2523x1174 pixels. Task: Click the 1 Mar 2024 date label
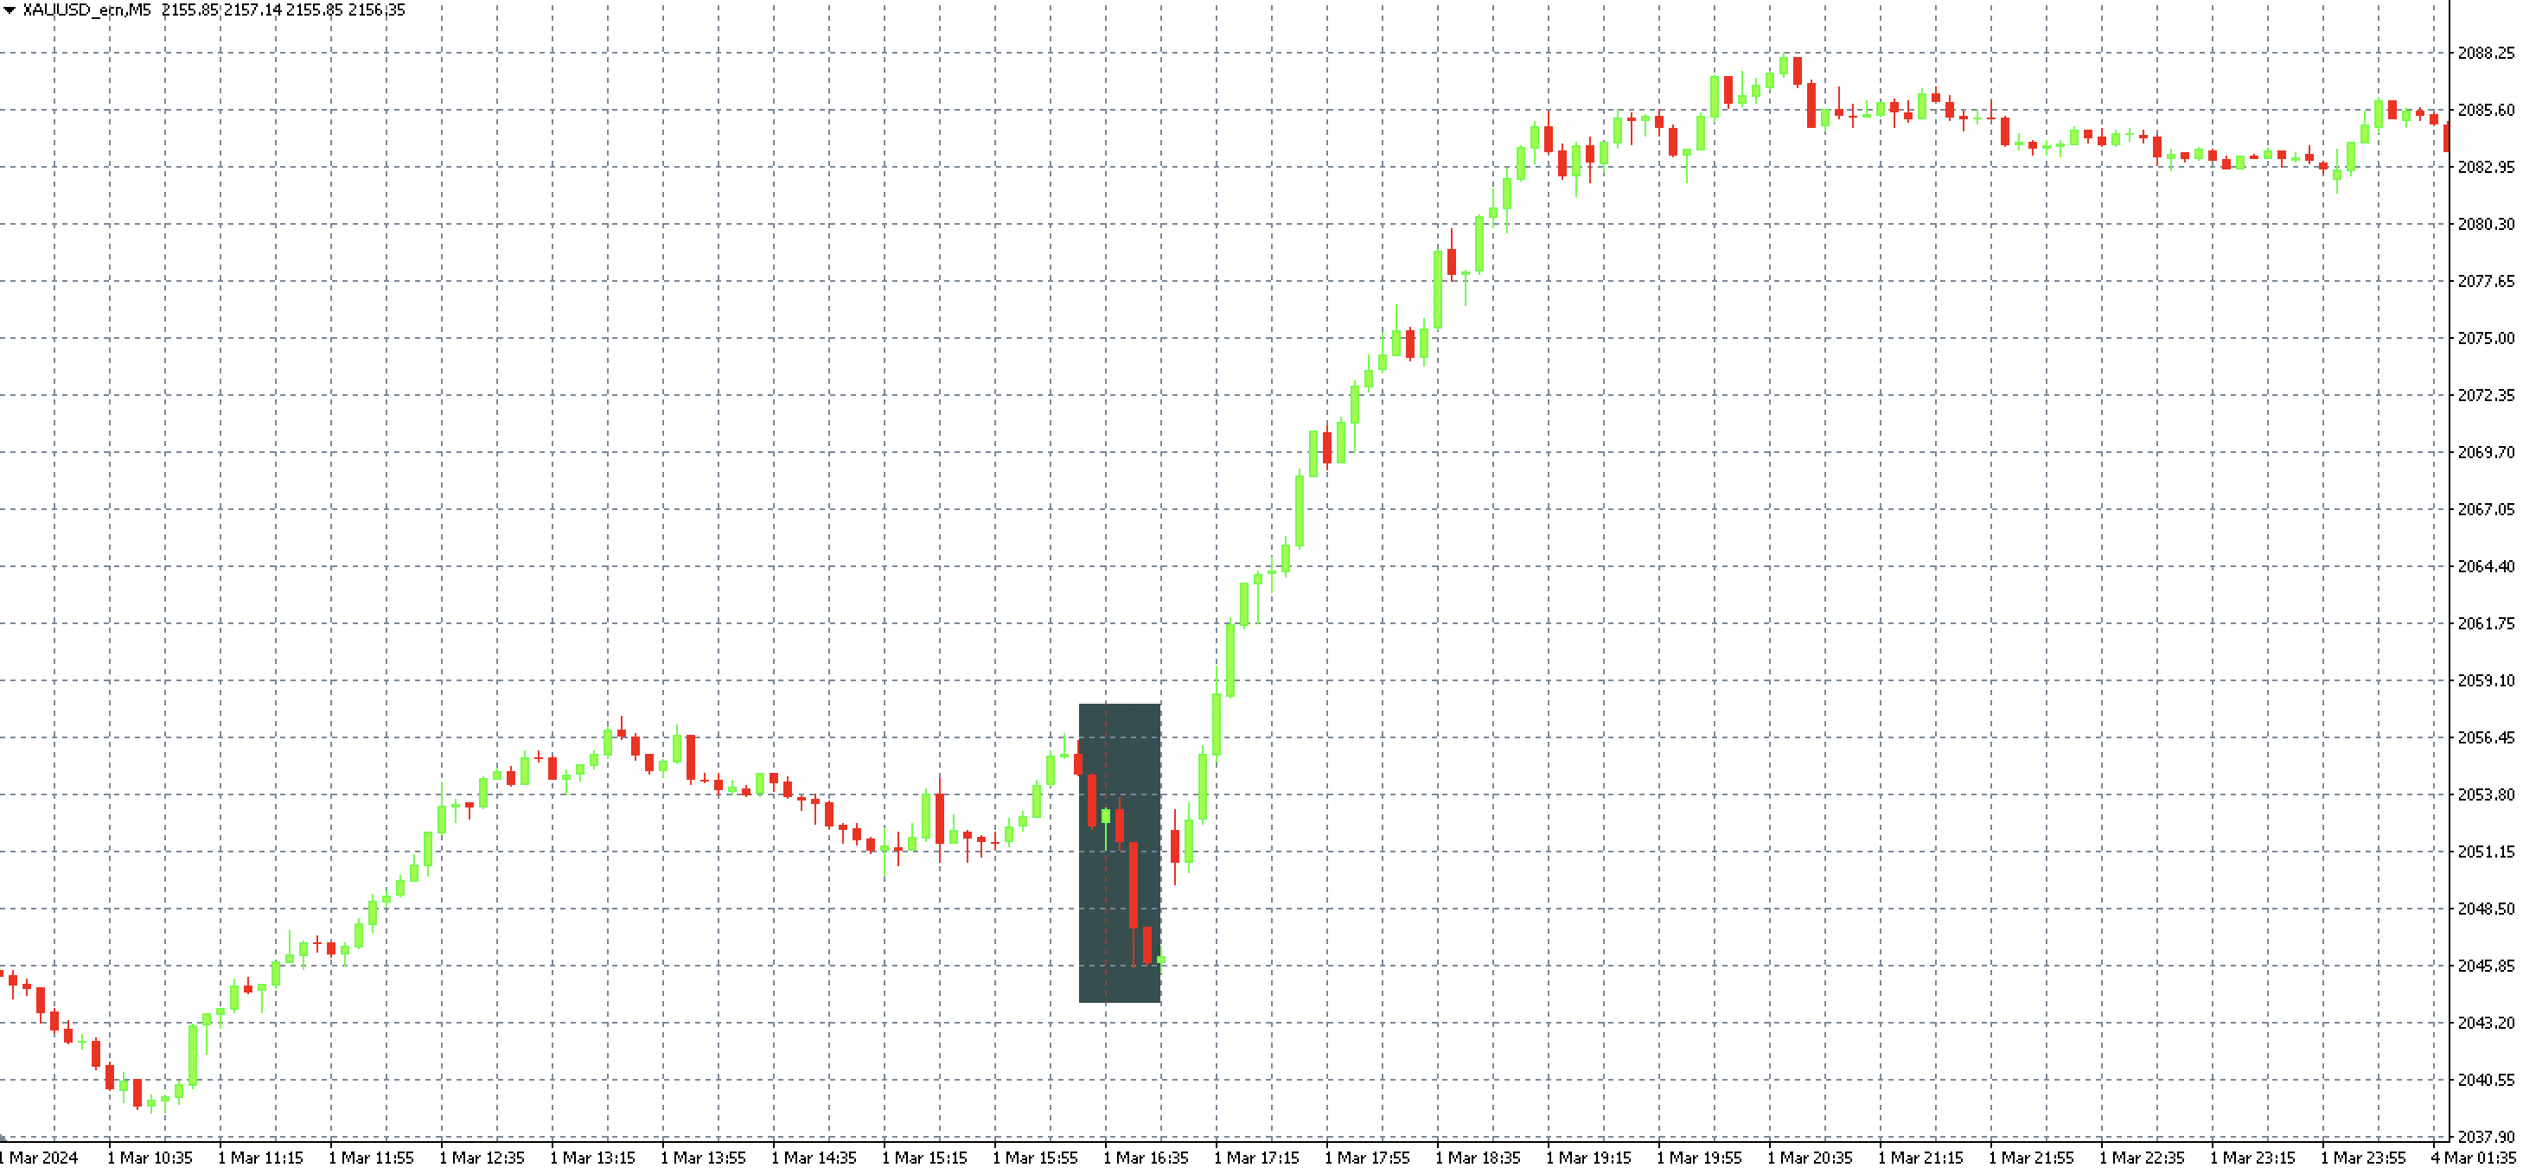[x=39, y=1158]
